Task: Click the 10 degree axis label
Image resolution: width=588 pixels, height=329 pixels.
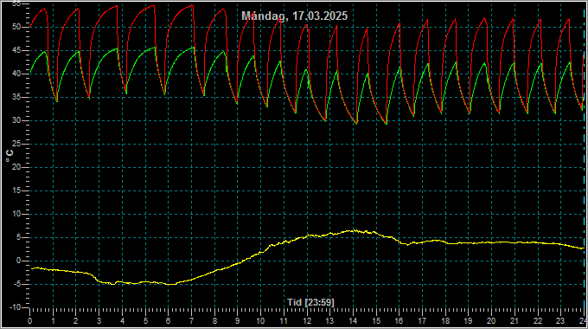Action: (x=16, y=214)
